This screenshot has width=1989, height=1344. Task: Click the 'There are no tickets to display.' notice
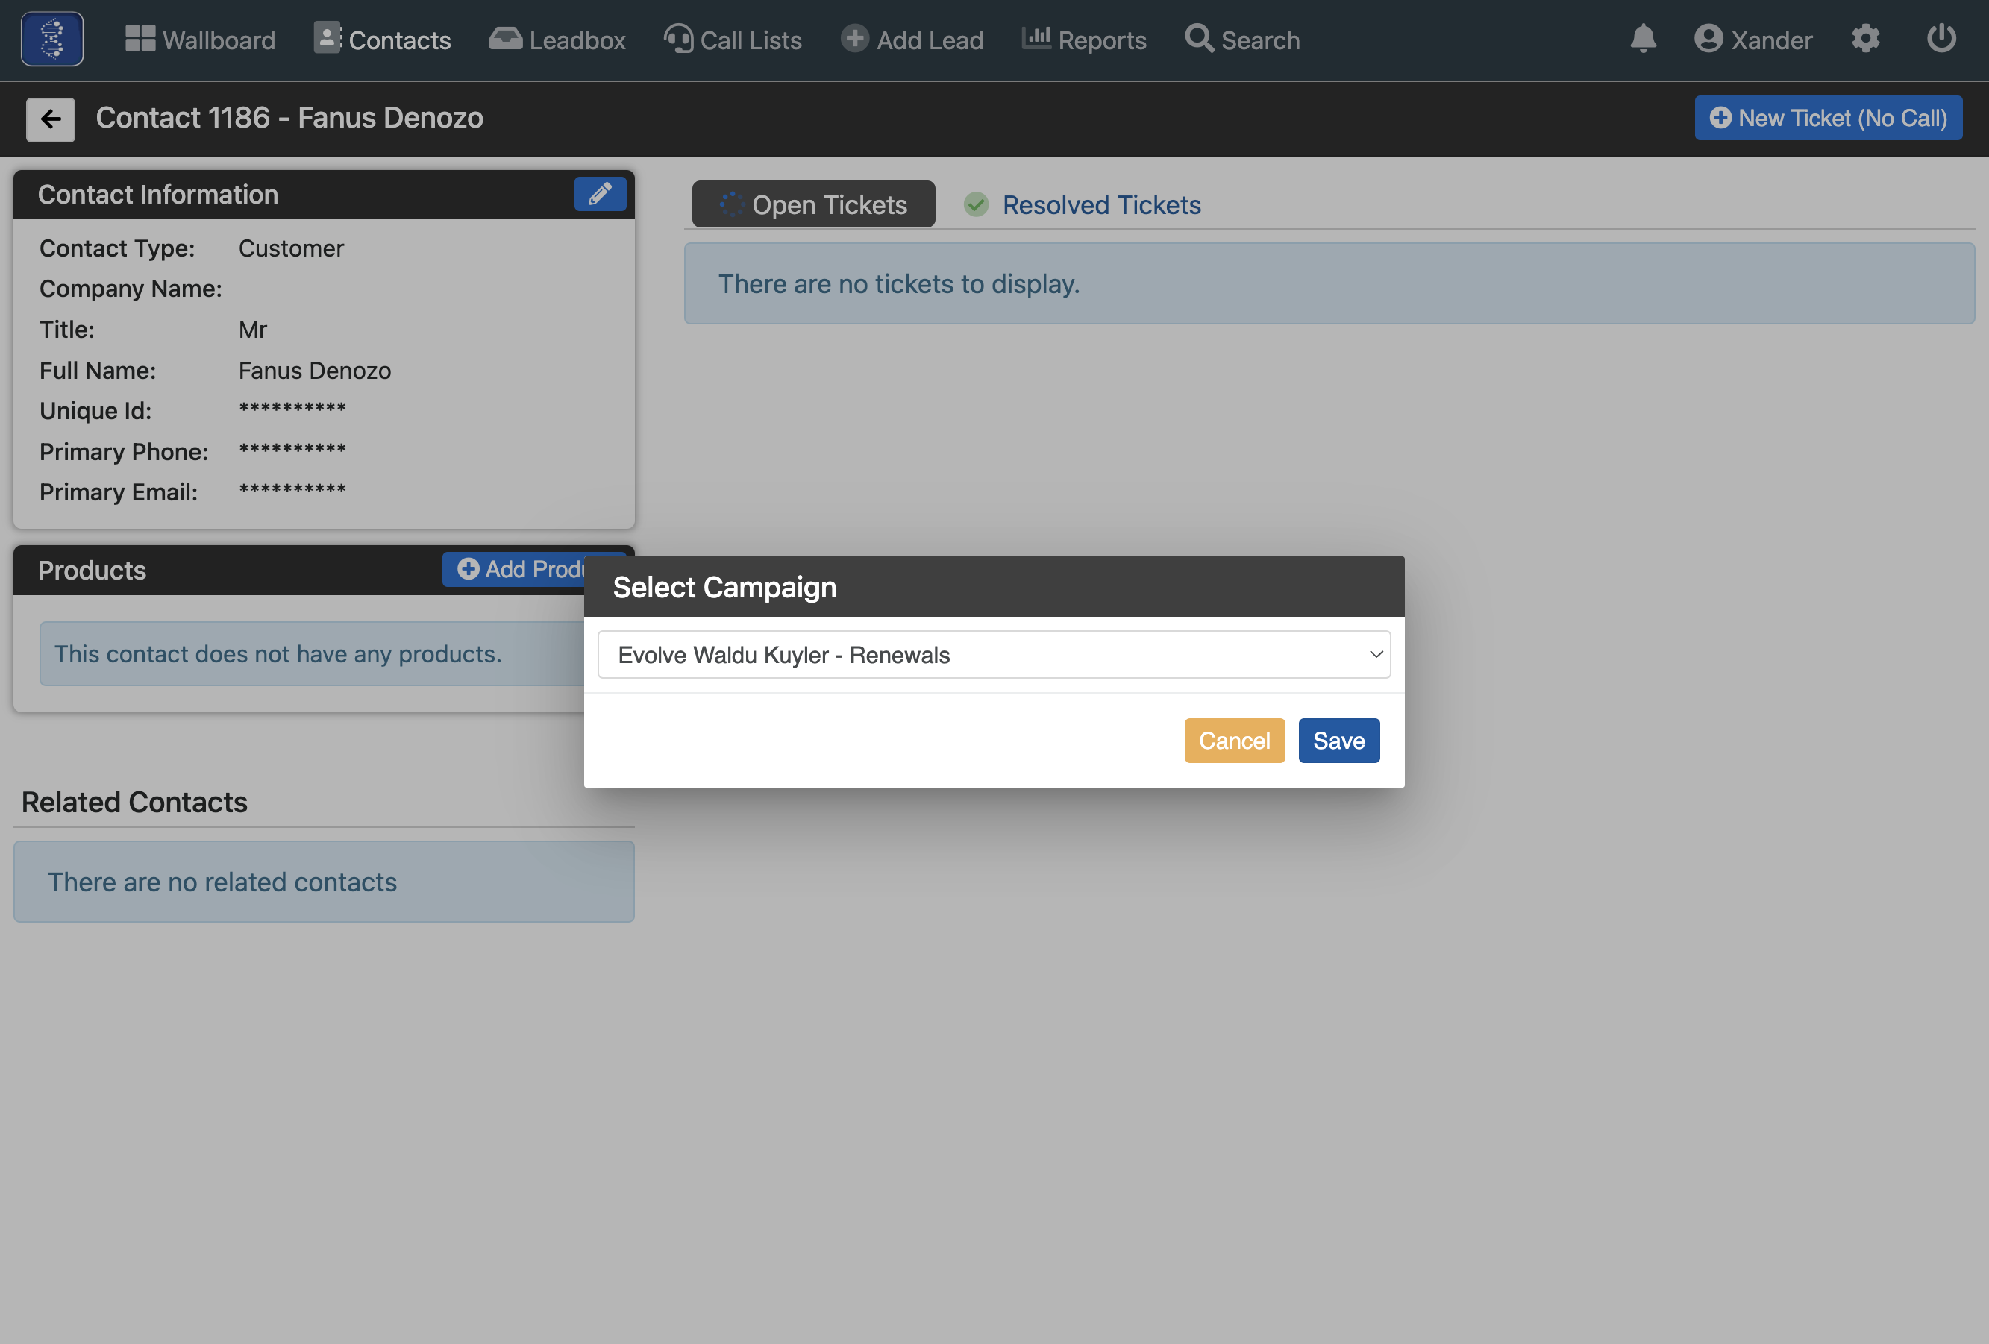coord(1329,283)
